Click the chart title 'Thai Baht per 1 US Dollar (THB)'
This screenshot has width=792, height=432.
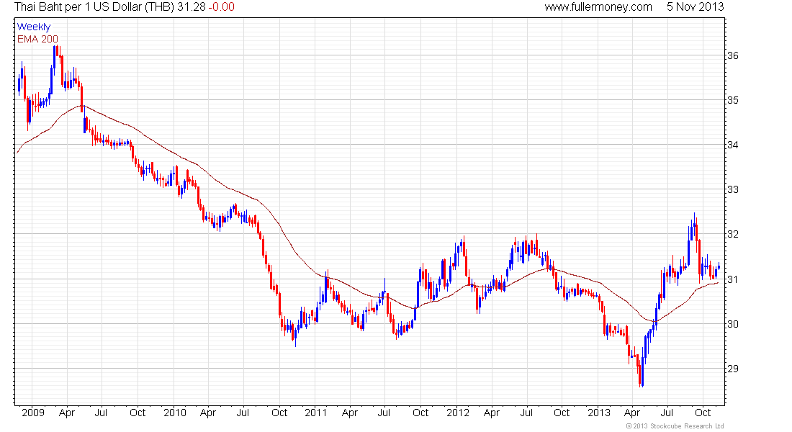(94, 6)
